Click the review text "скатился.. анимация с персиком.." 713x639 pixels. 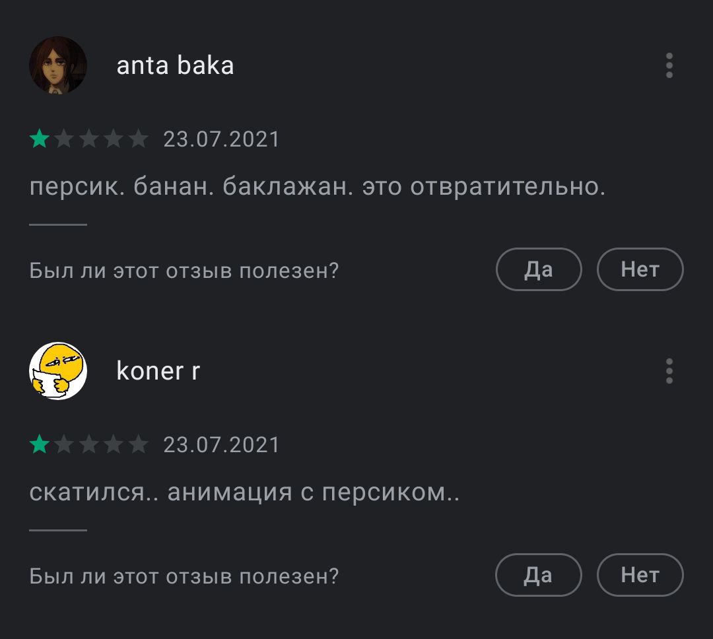click(x=244, y=492)
